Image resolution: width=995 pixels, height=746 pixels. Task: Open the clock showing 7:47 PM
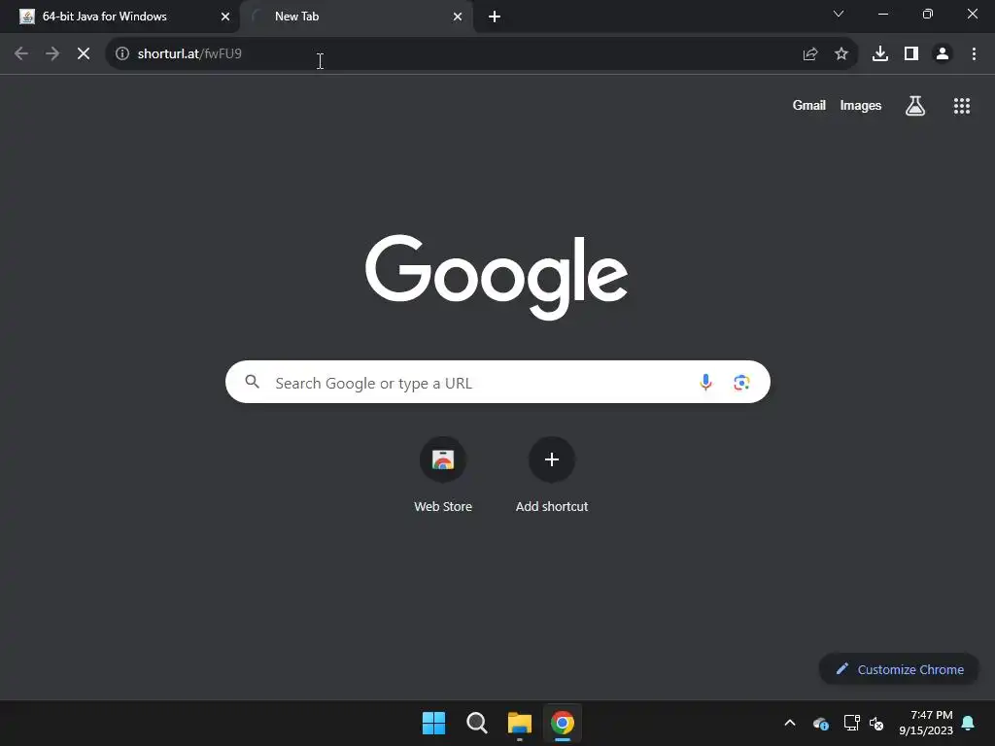click(x=926, y=723)
